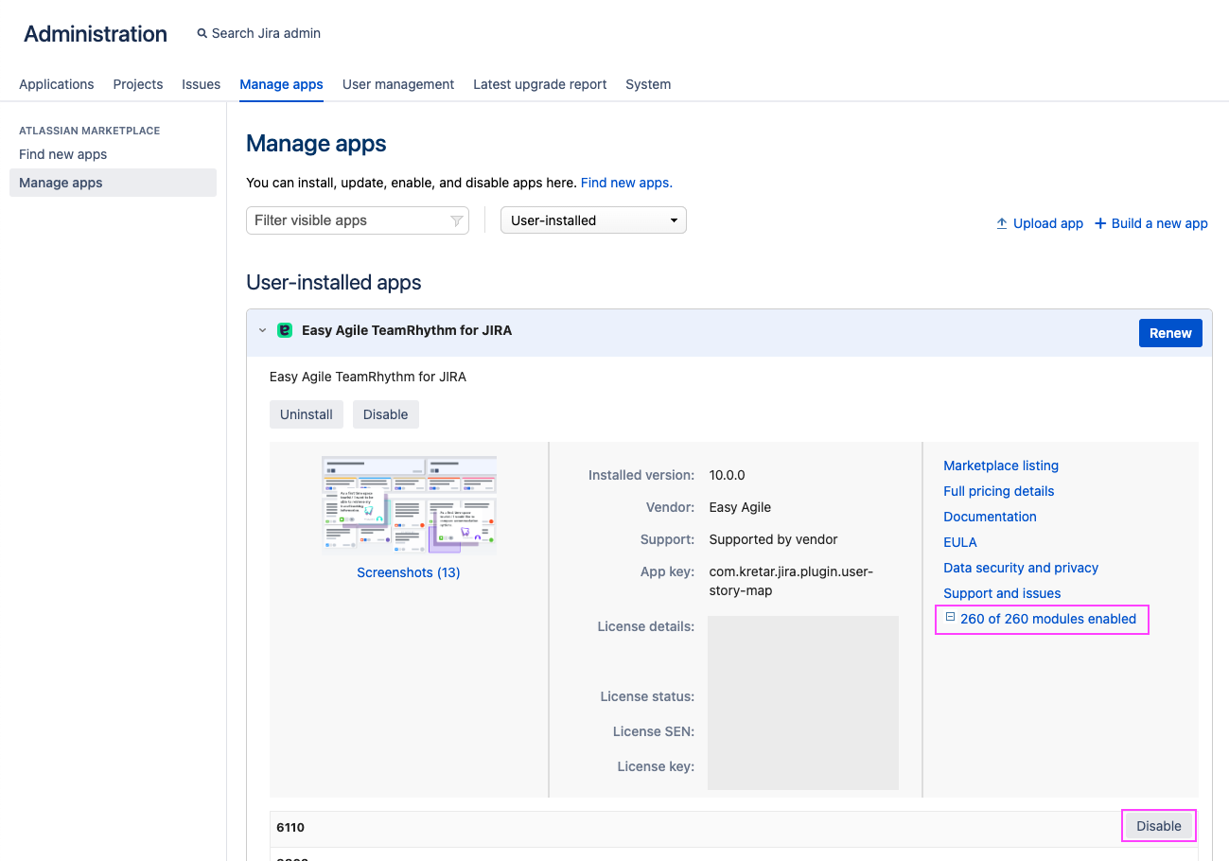Click the app screenshot thumbnail
Viewport: 1229px width, 861px height.
(x=409, y=504)
